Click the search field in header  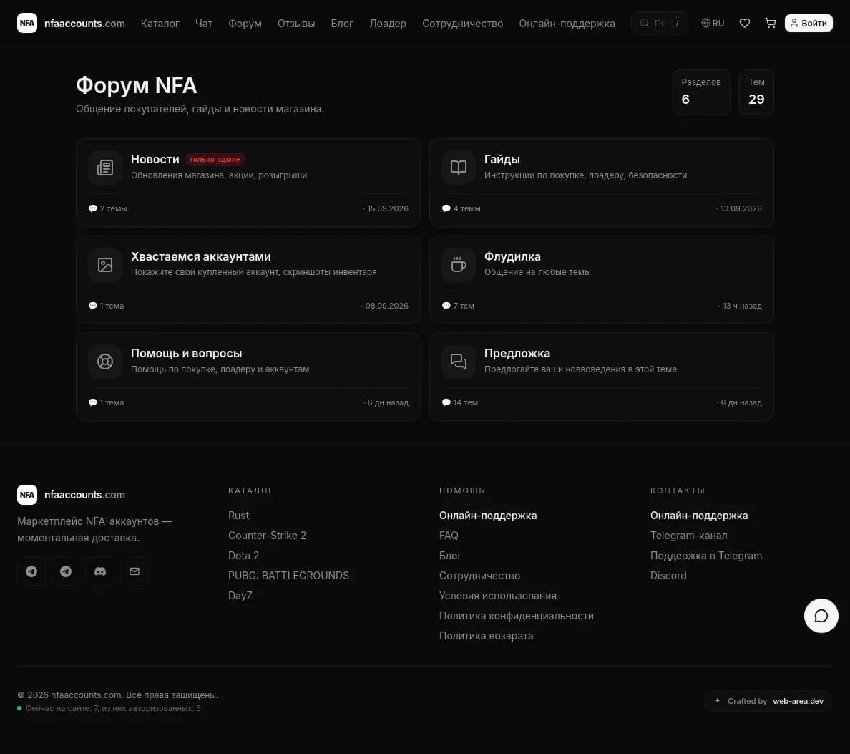click(659, 24)
